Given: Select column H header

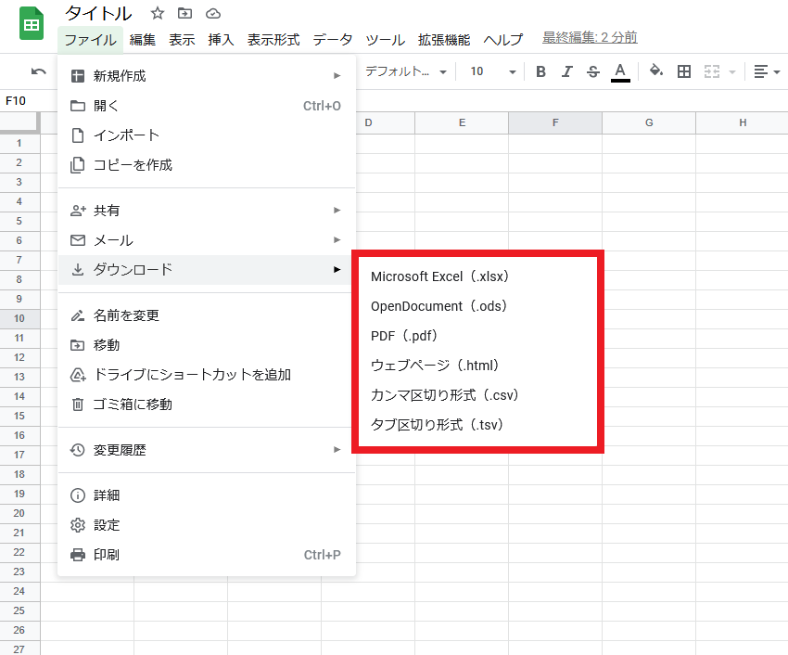Looking at the screenshot, I should 743,122.
